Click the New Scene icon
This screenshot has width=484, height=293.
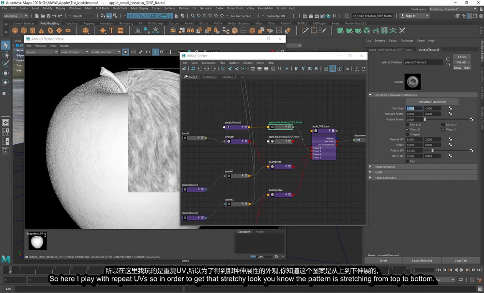point(37,16)
